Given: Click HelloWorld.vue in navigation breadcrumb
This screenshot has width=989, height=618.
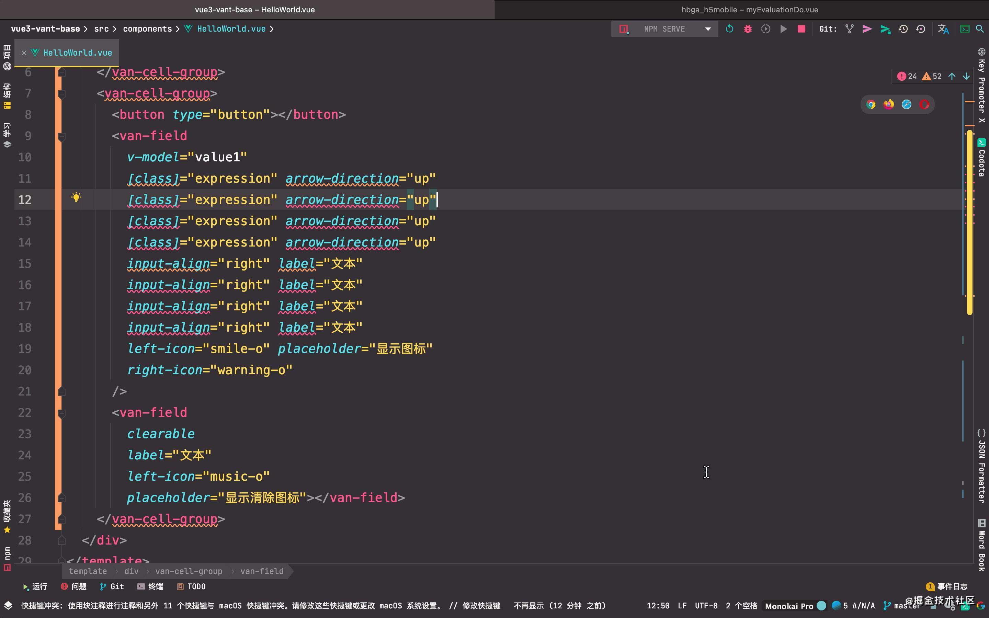Looking at the screenshot, I should (231, 29).
